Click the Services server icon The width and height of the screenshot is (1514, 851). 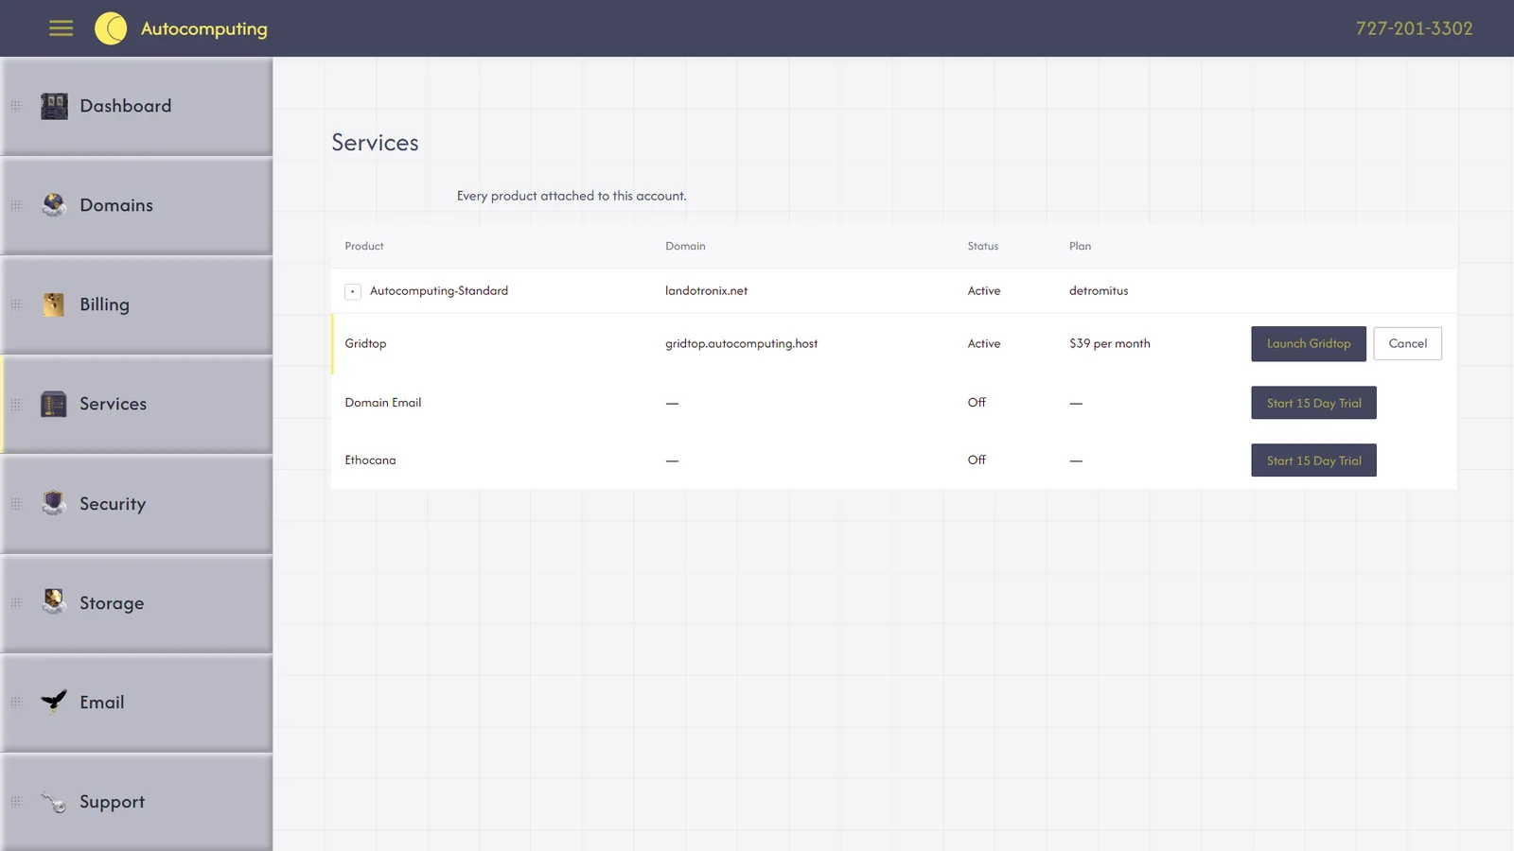click(x=54, y=404)
